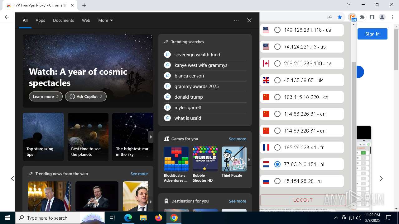Open the Chrome extensions puzzle icon
The height and width of the screenshot is (224, 399).
coord(362,17)
